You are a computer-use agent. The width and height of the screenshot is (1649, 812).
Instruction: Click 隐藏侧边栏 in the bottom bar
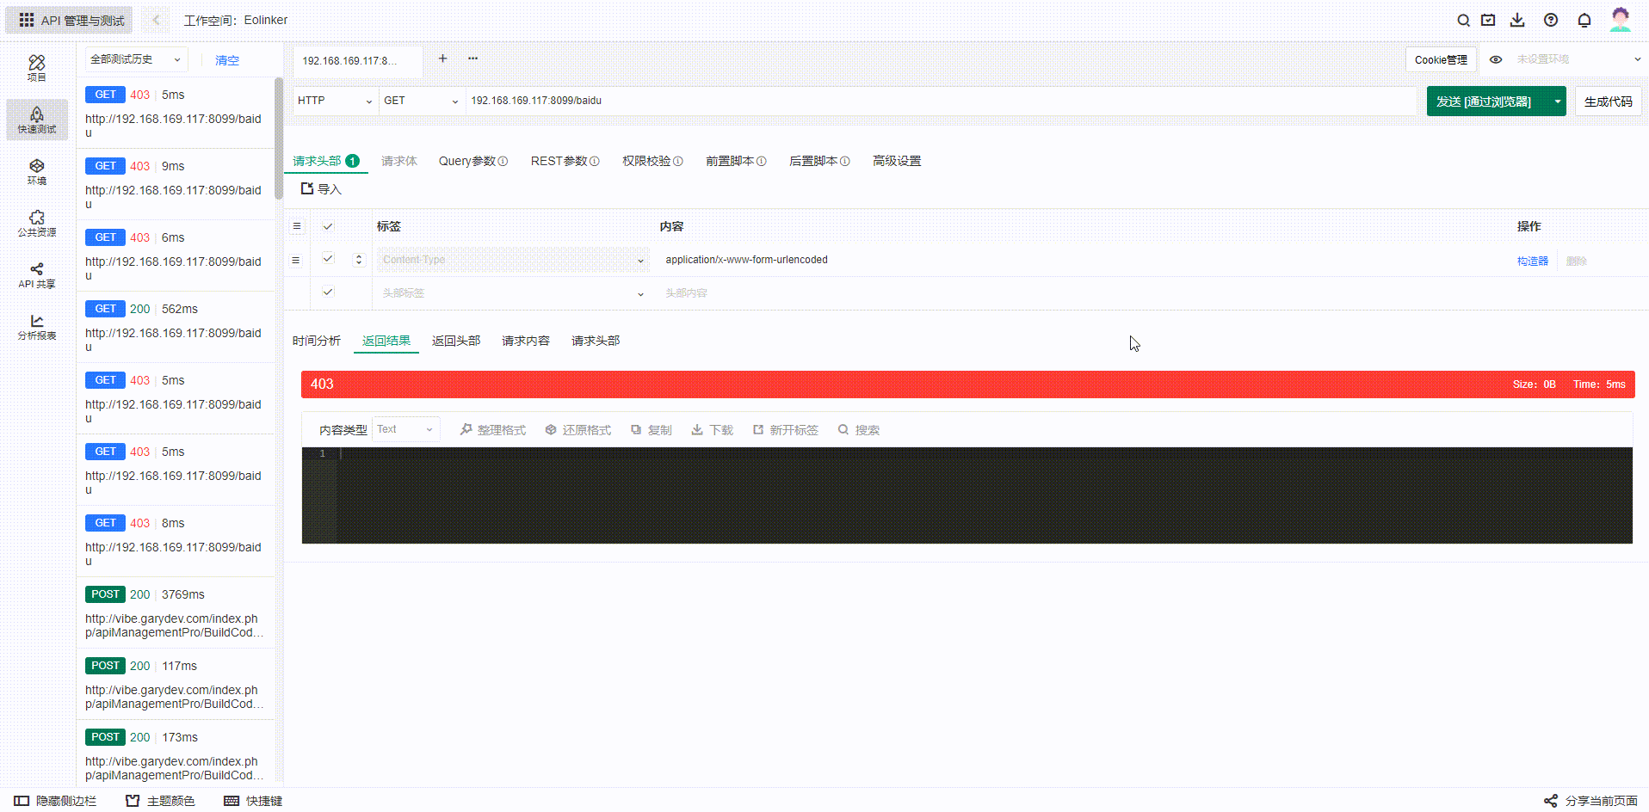[x=56, y=801]
